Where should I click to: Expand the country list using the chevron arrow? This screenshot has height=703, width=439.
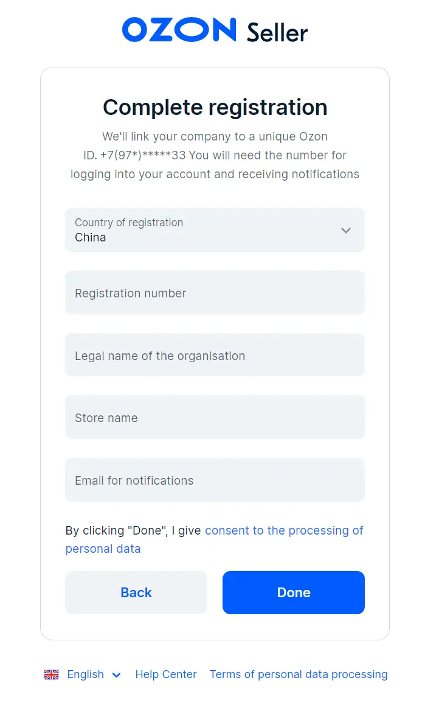coord(346,230)
